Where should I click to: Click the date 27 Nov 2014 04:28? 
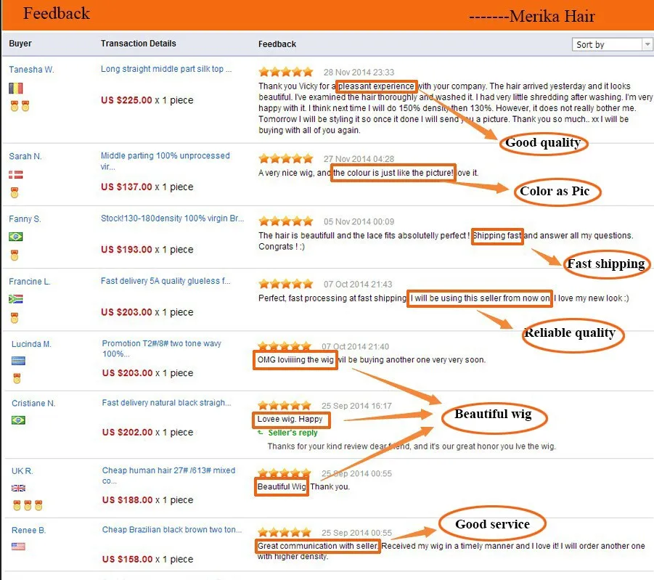pyautogui.click(x=359, y=159)
